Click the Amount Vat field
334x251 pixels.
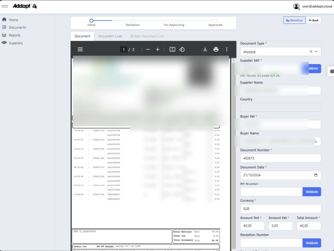(281, 225)
